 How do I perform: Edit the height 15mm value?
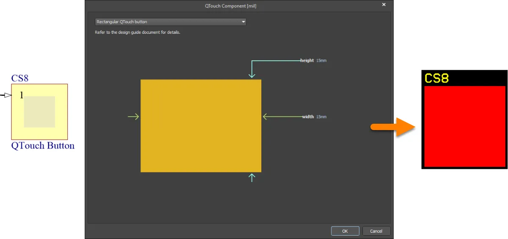[321, 61]
